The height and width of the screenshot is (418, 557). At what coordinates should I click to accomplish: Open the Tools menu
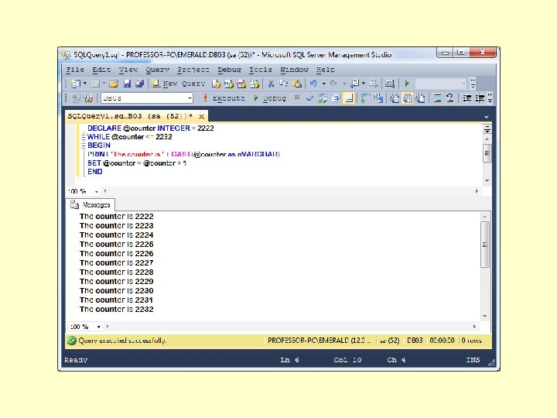pyautogui.click(x=260, y=70)
